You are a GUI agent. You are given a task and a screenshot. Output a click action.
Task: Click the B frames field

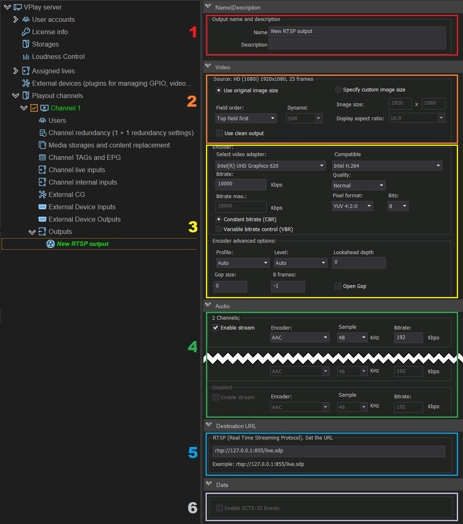click(288, 286)
